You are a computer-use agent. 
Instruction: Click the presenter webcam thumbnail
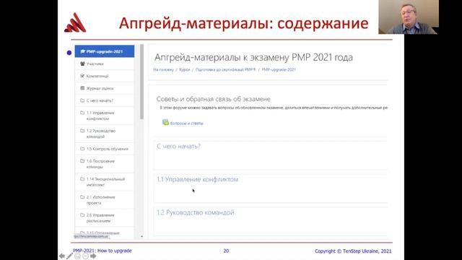409,17
